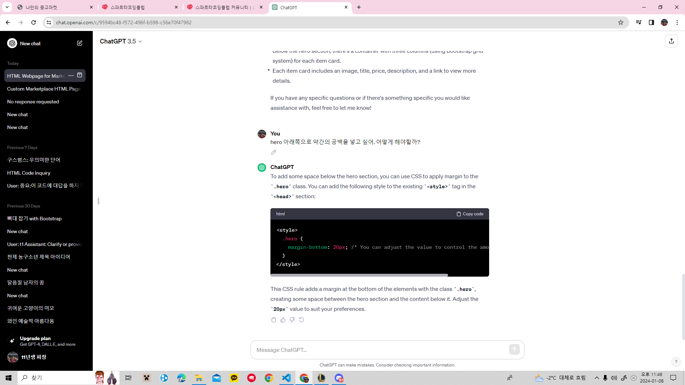Screen dimensions: 685x385
Task: Copy the ChatGPT response with clipboard icon
Action: click(x=274, y=320)
